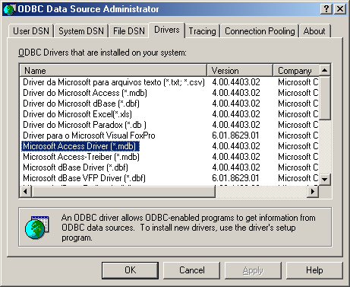350x287 pixels.
Task: Click the driver list down arrow
Action: pyautogui.click(x=325, y=180)
